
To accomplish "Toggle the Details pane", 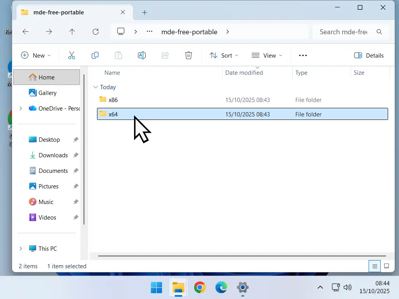I will pos(369,55).
